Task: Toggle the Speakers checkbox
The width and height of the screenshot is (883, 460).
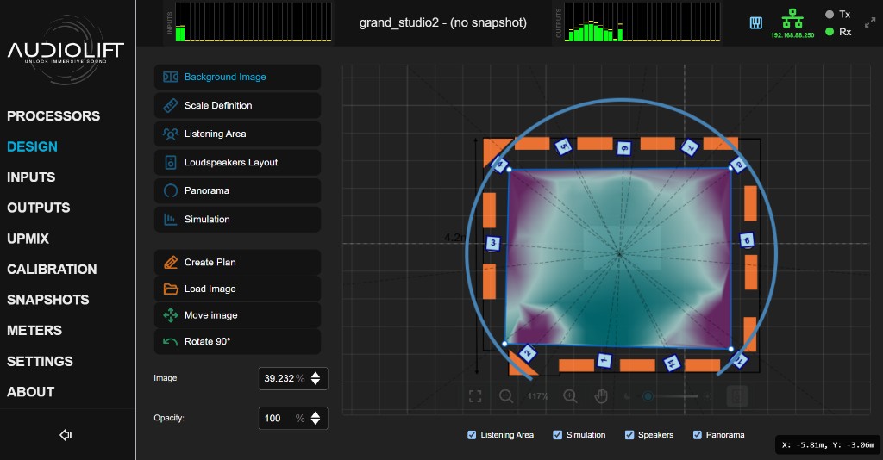Action: 629,435
